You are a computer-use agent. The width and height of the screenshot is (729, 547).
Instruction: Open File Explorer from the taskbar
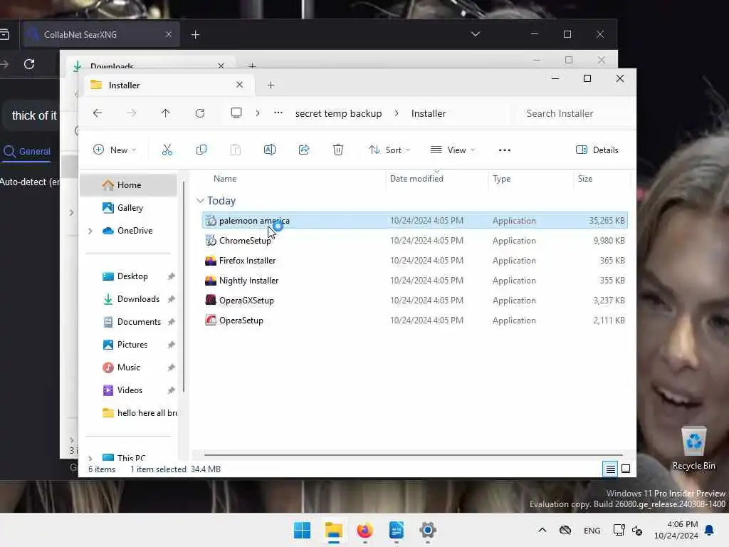click(334, 530)
